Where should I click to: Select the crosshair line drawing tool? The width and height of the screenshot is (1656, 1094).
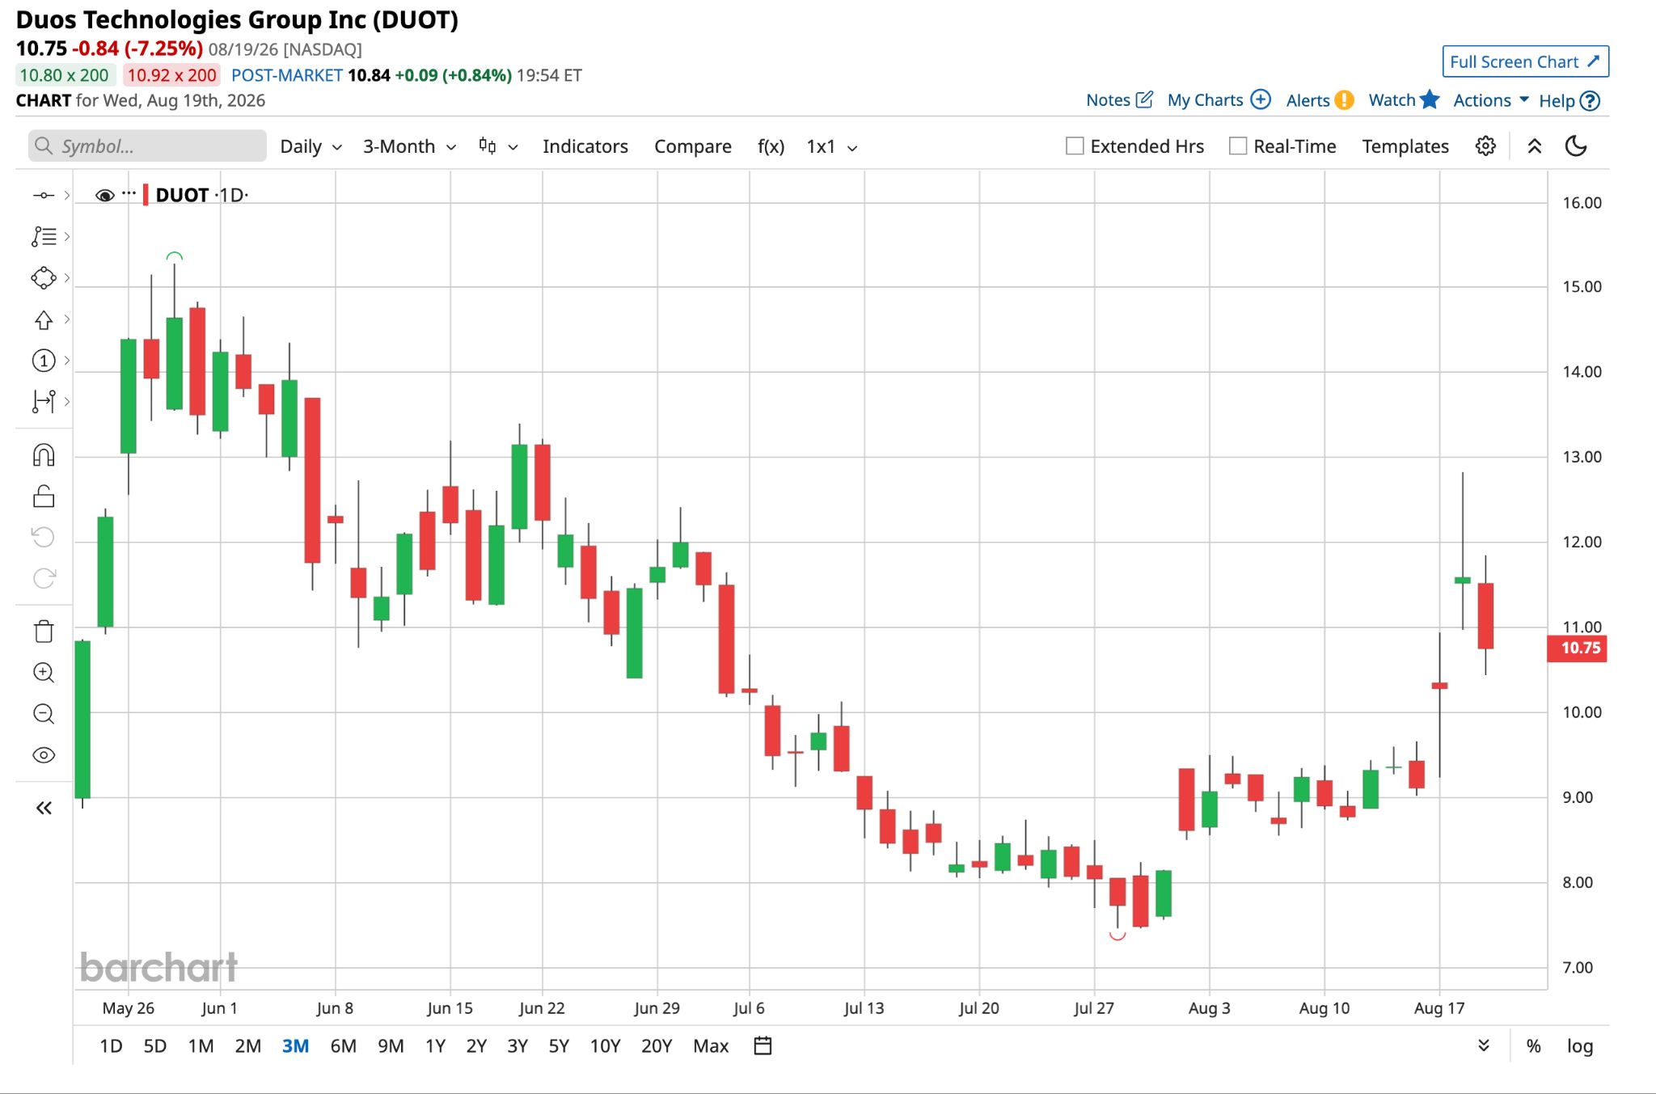44,196
